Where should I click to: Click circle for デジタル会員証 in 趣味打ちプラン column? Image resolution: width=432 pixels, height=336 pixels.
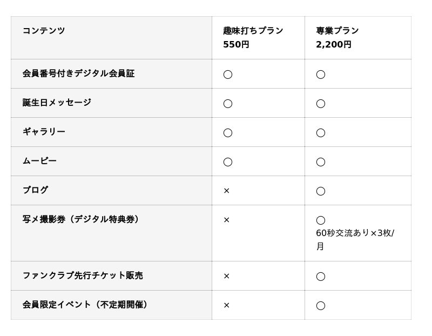pos(228,74)
